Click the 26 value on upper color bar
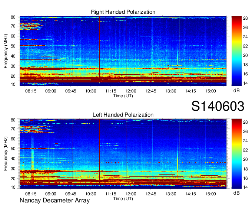 pos(245,27)
